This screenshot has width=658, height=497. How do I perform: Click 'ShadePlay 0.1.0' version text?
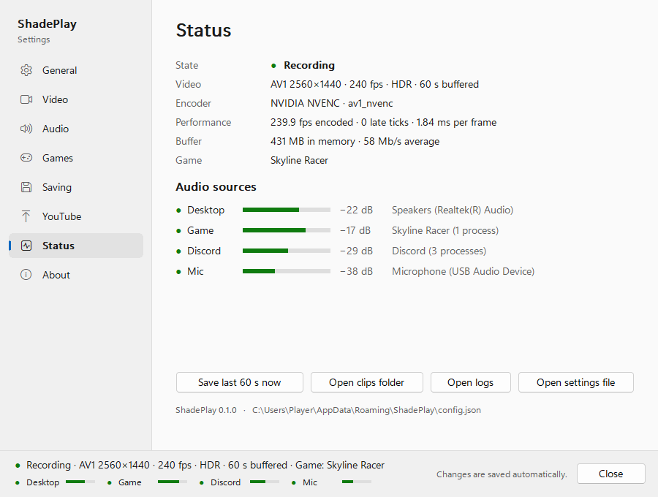tap(206, 410)
